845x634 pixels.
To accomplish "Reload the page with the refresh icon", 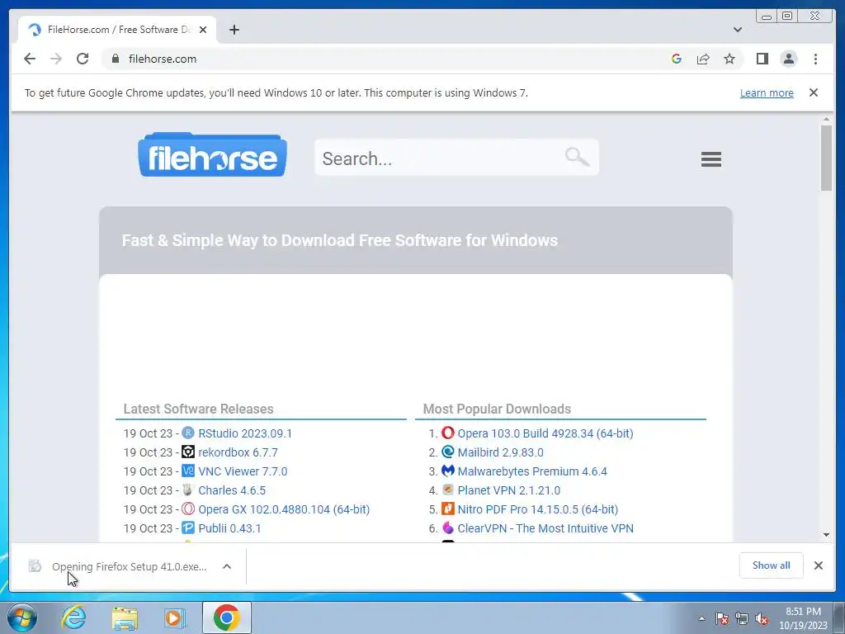I will click(x=83, y=59).
